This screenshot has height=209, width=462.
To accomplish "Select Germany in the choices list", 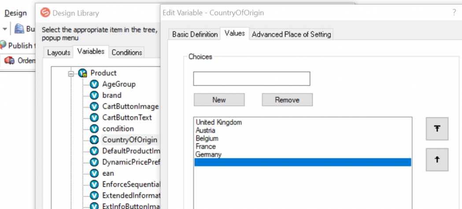I will (x=208, y=154).
